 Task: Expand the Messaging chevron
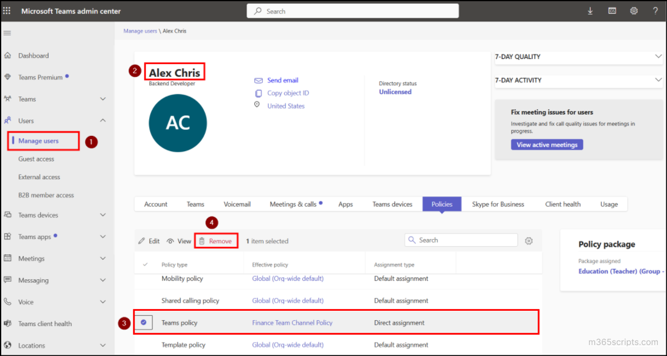[102, 280]
